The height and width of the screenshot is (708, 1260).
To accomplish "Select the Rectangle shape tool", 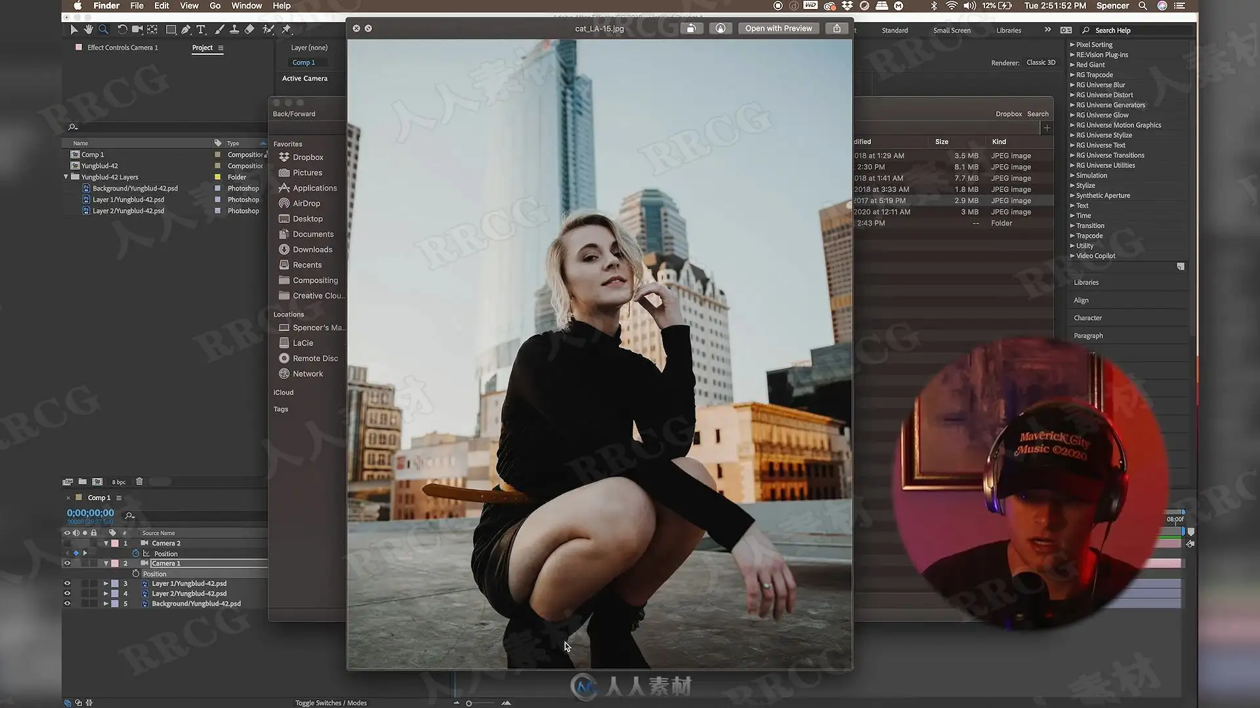I will (x=171, y=29).
